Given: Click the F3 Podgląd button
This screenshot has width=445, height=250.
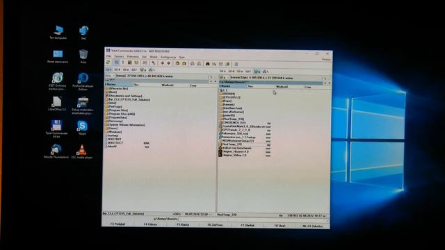Looking at the screenshot, I should 118,224.
